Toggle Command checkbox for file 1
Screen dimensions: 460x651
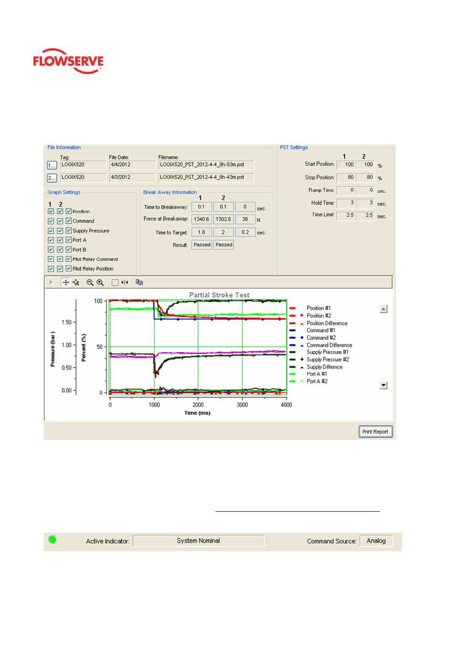(51, 221)
